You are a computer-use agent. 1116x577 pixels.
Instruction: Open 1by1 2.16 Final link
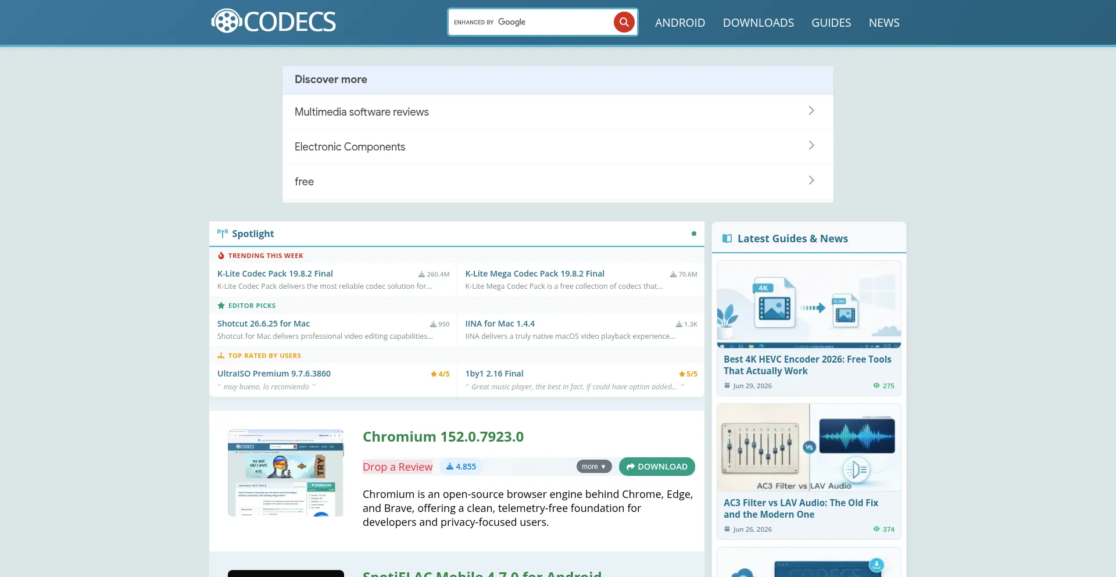494,374
